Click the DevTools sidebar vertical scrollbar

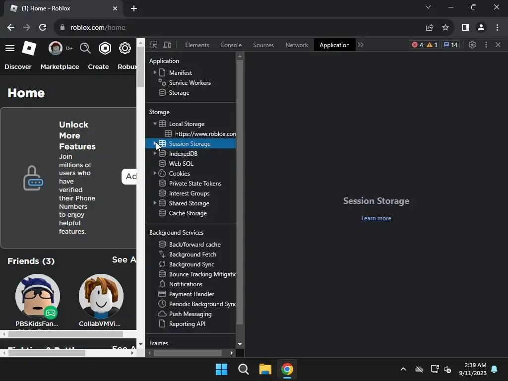240,192
